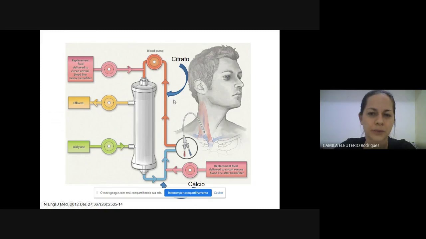Viewport: 426px width, 239px height.
Task: Click the 'meet.google.com está compartilhando sua tela' message
Action: point(131,193)
